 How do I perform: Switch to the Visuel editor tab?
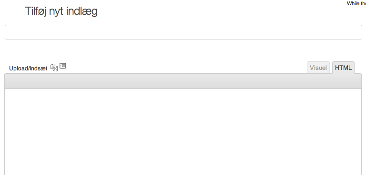coord(318,68)
